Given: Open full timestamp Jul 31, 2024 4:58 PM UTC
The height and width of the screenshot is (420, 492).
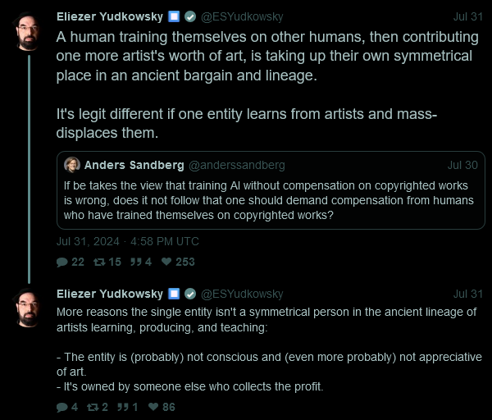Looking at the screenshot, I should pos(128,241).
